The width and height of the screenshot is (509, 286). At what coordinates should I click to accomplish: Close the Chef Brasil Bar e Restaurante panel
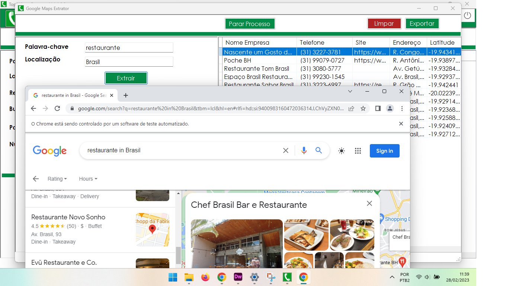pyautogui.click(x=369, y=203)
